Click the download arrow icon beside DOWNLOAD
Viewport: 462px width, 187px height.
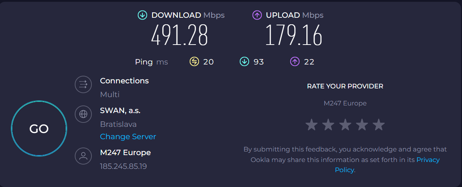(142, 15)
